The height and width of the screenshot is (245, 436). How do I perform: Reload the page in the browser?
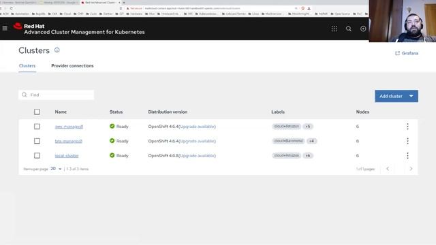click(11, 8)
